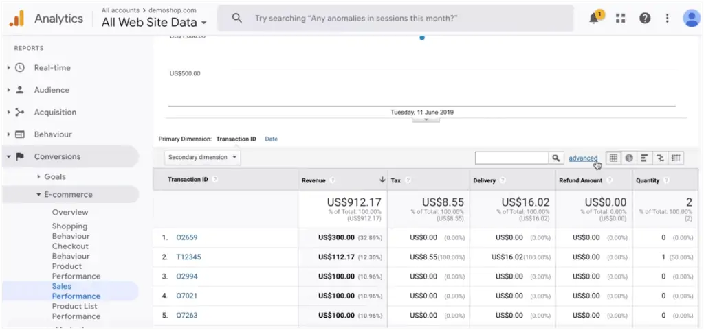This screenshot has width=704, height=330.
Task: Switch to Data table view icon
Action: [613, 158]
